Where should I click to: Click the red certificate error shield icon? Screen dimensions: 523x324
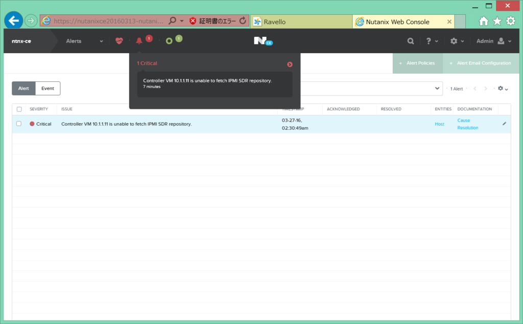click(x=193, y=21)
